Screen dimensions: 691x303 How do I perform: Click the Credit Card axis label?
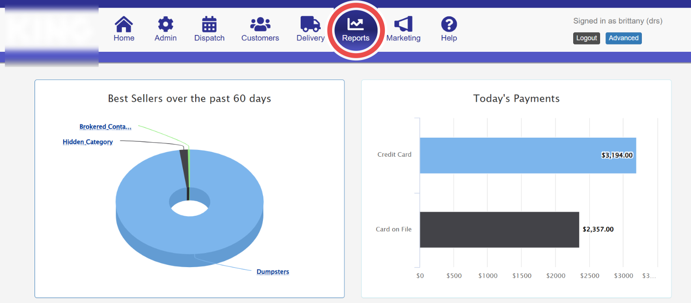tap(394, 154)
